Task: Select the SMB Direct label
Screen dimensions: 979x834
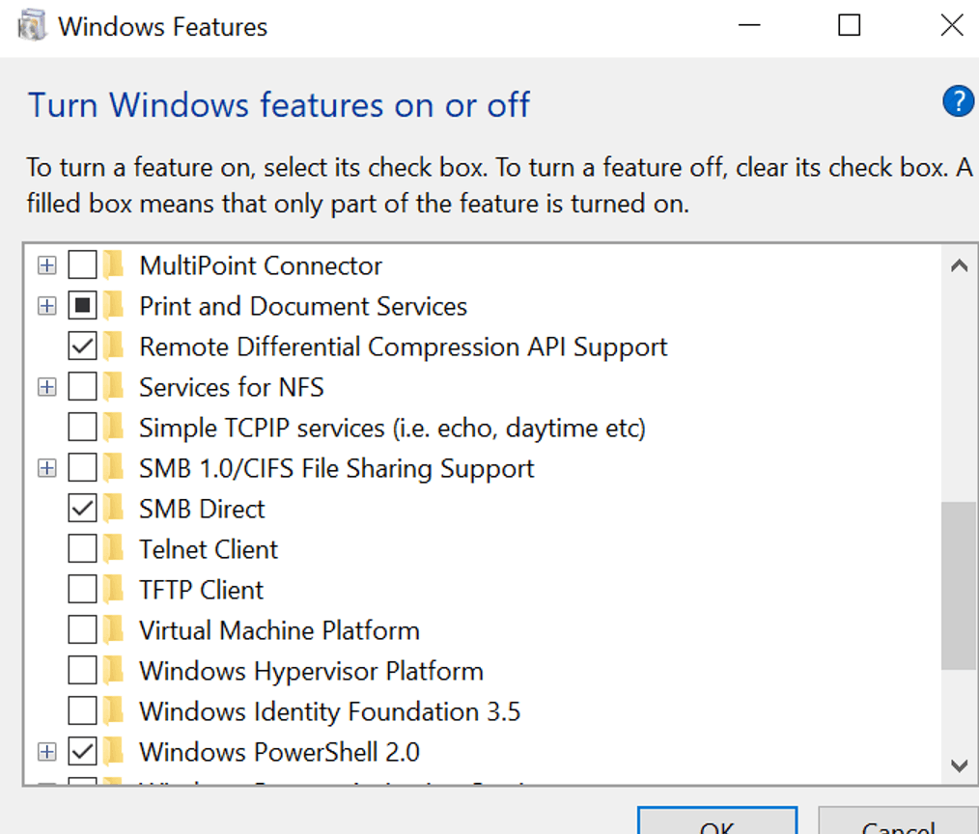Action: (202, 510)
